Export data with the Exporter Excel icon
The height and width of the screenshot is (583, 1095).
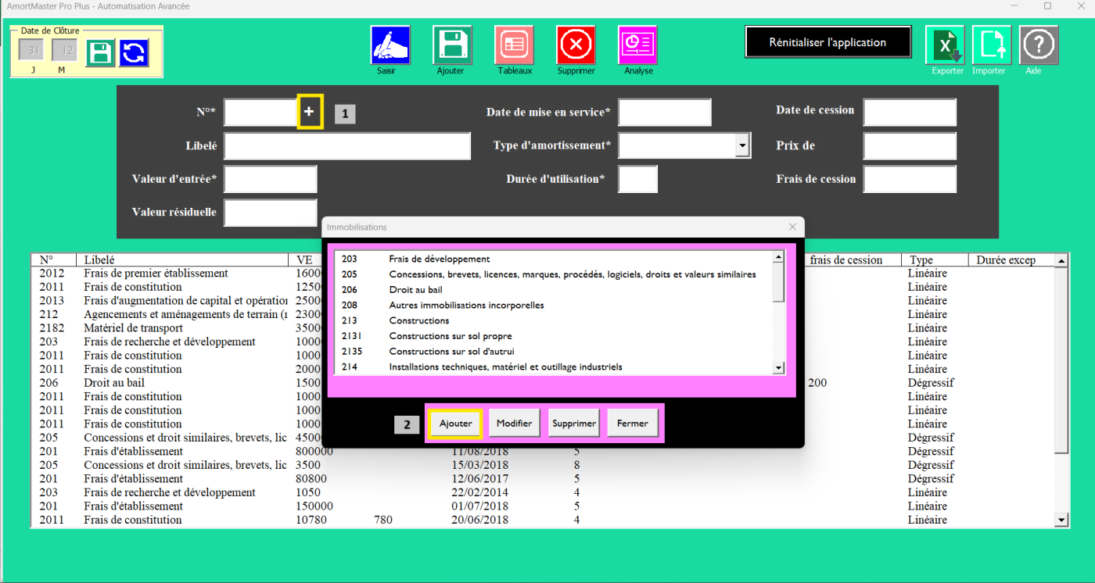(x=946, y=47)
